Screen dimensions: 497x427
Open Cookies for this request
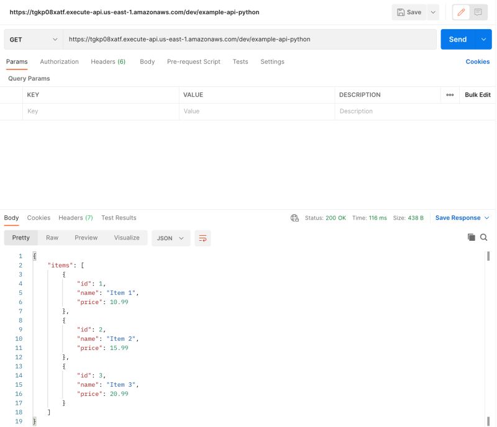477,61
